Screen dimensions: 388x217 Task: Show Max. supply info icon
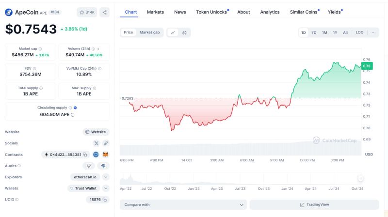pos(95,88)
